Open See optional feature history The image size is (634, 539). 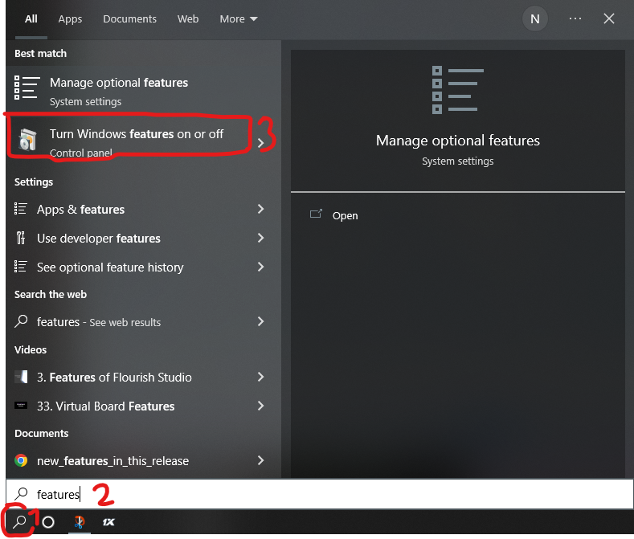pyautogui.click(x=144, y=267)
